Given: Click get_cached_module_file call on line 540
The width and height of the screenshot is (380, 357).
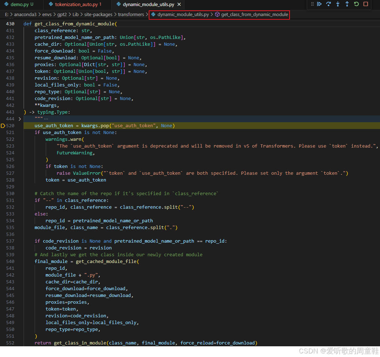Looking at the screenshot, I should pyautogui.click(x=106, y=261).
